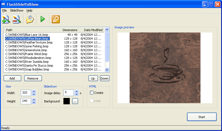Decrease the Height value with down arrow

[34, 103]
